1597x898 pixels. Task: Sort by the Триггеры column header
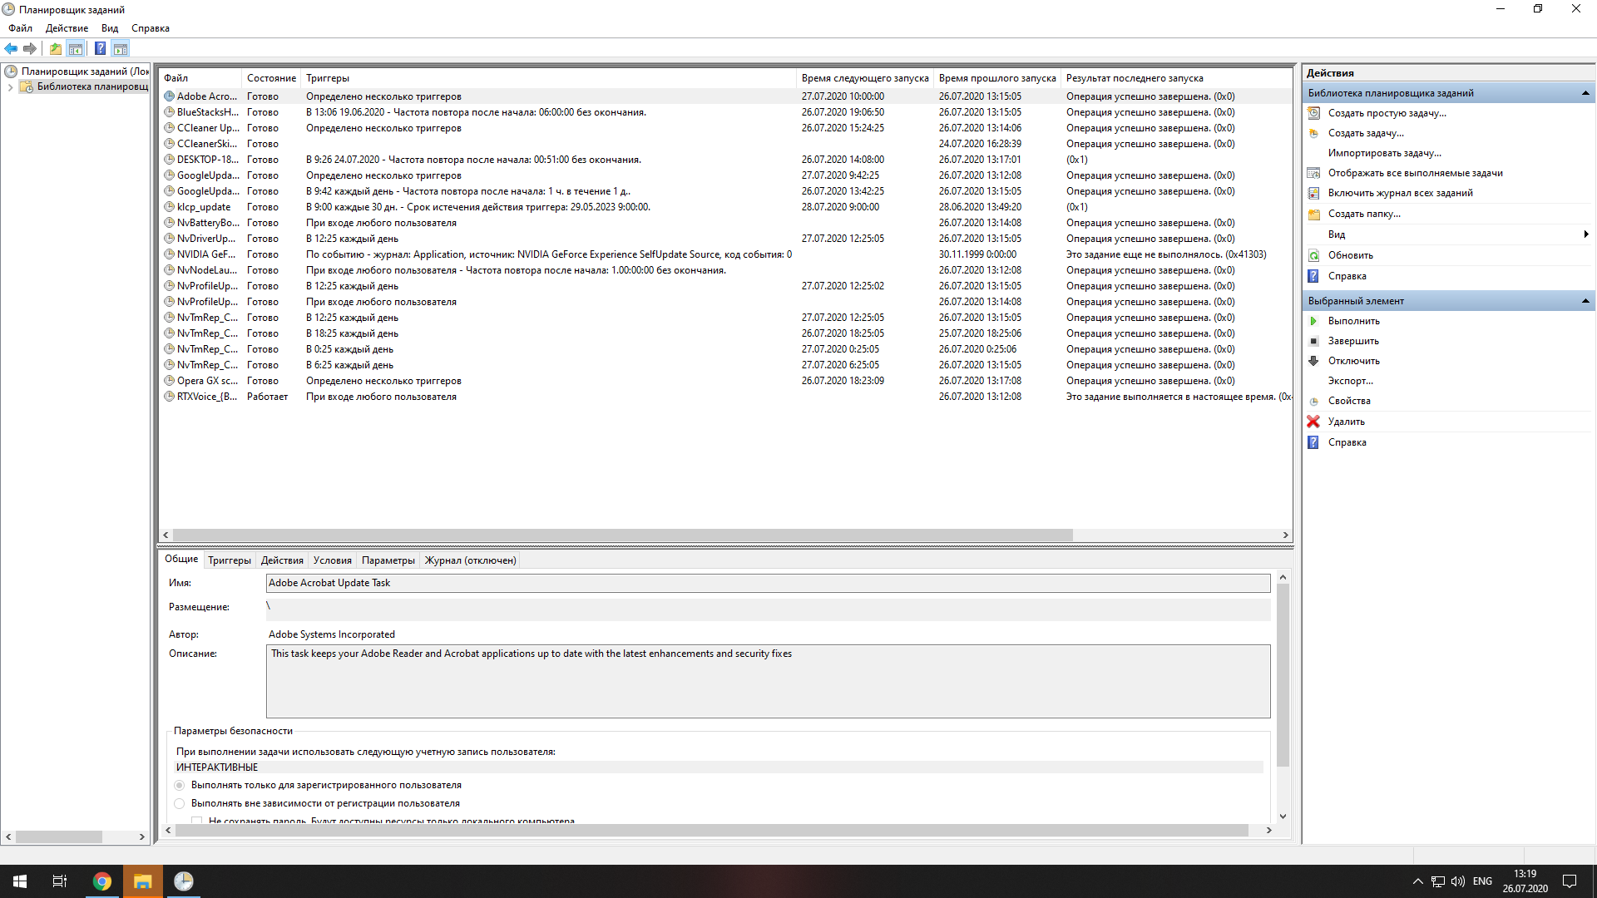[x=548, y=78]
